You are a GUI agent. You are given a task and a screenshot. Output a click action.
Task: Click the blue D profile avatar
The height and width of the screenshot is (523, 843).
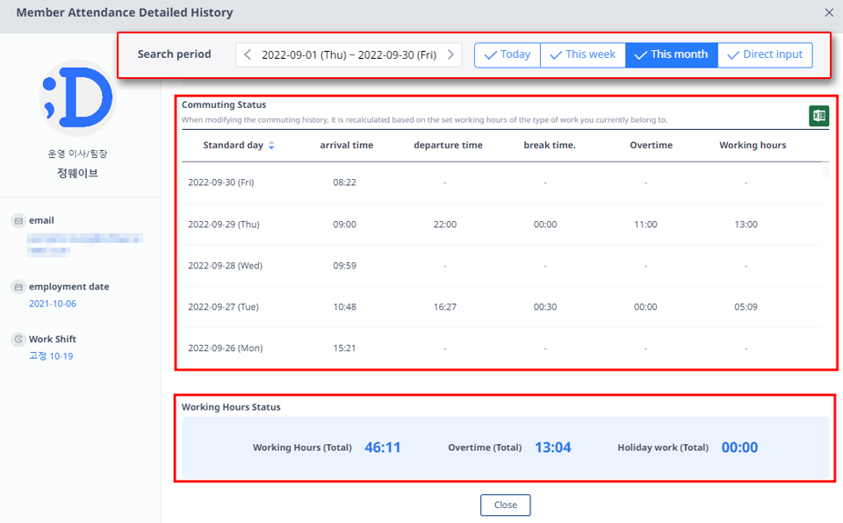click(78, 97)
